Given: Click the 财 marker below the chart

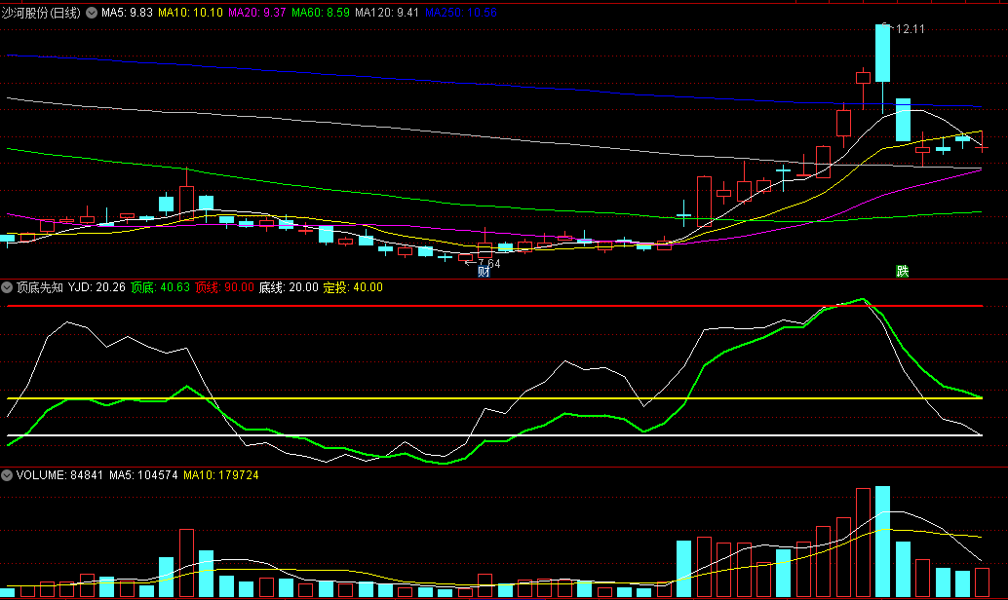Looking at the screenshot, I should (x=485, y=272).
